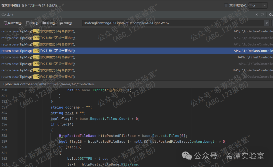Click line number 358 in the gutter

(x=4, y=136)
